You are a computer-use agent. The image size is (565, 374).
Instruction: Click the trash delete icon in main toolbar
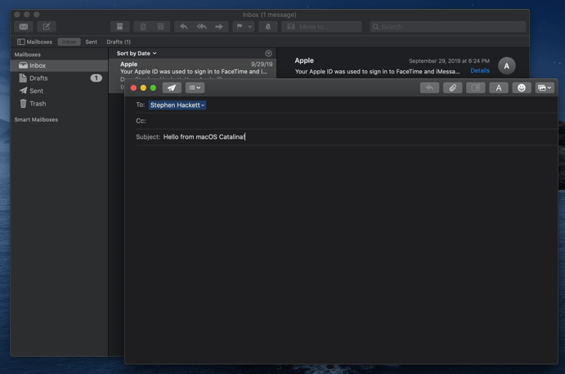pos(143,27)
